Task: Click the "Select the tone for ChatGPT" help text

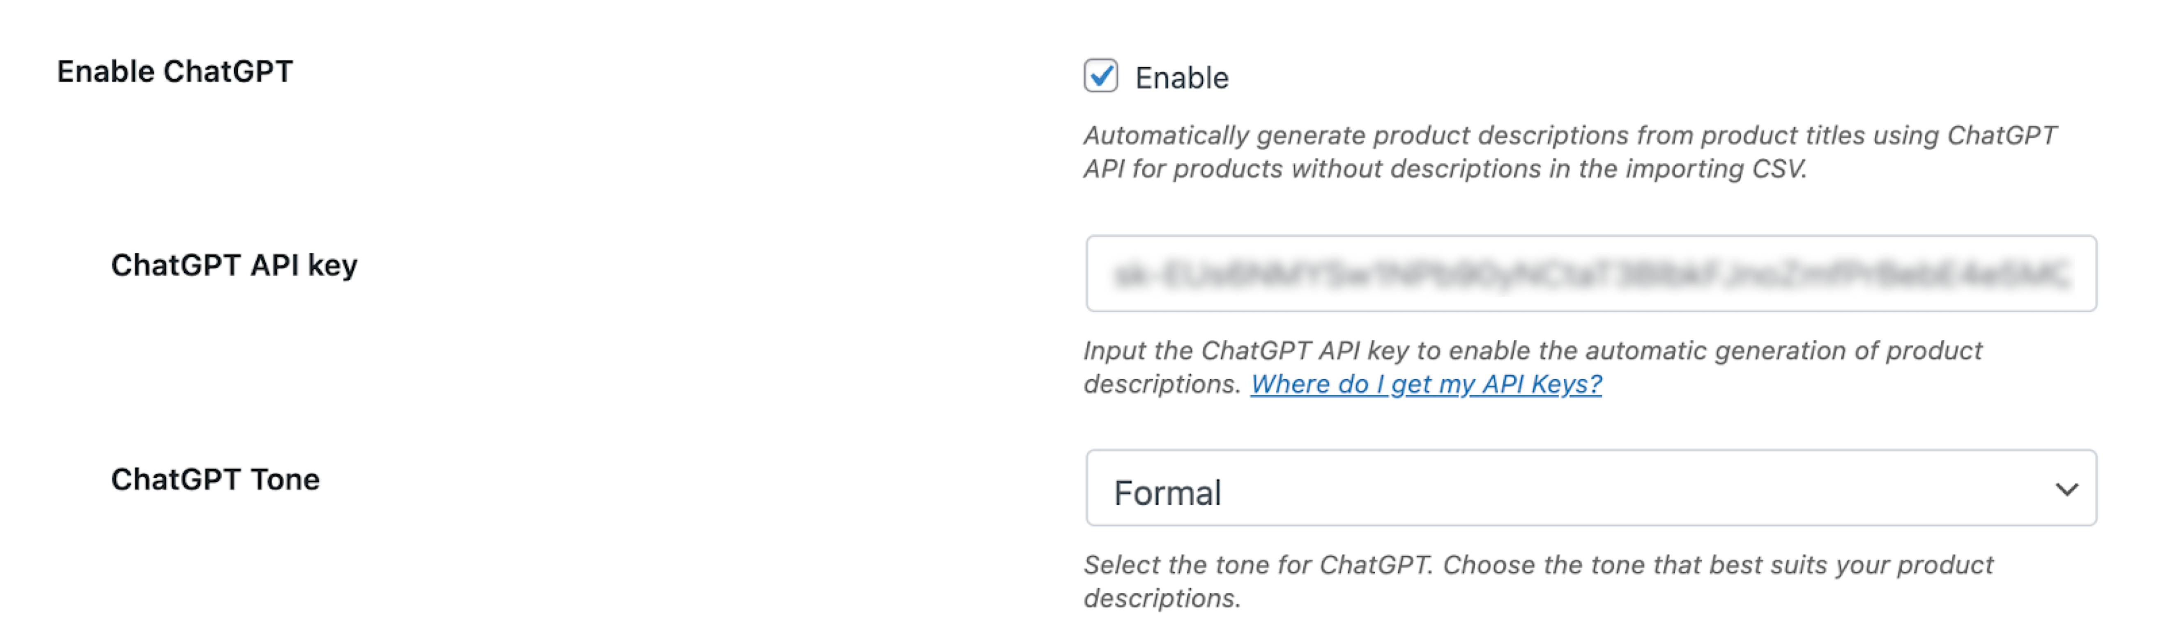Action: (x=1256, y=565)
